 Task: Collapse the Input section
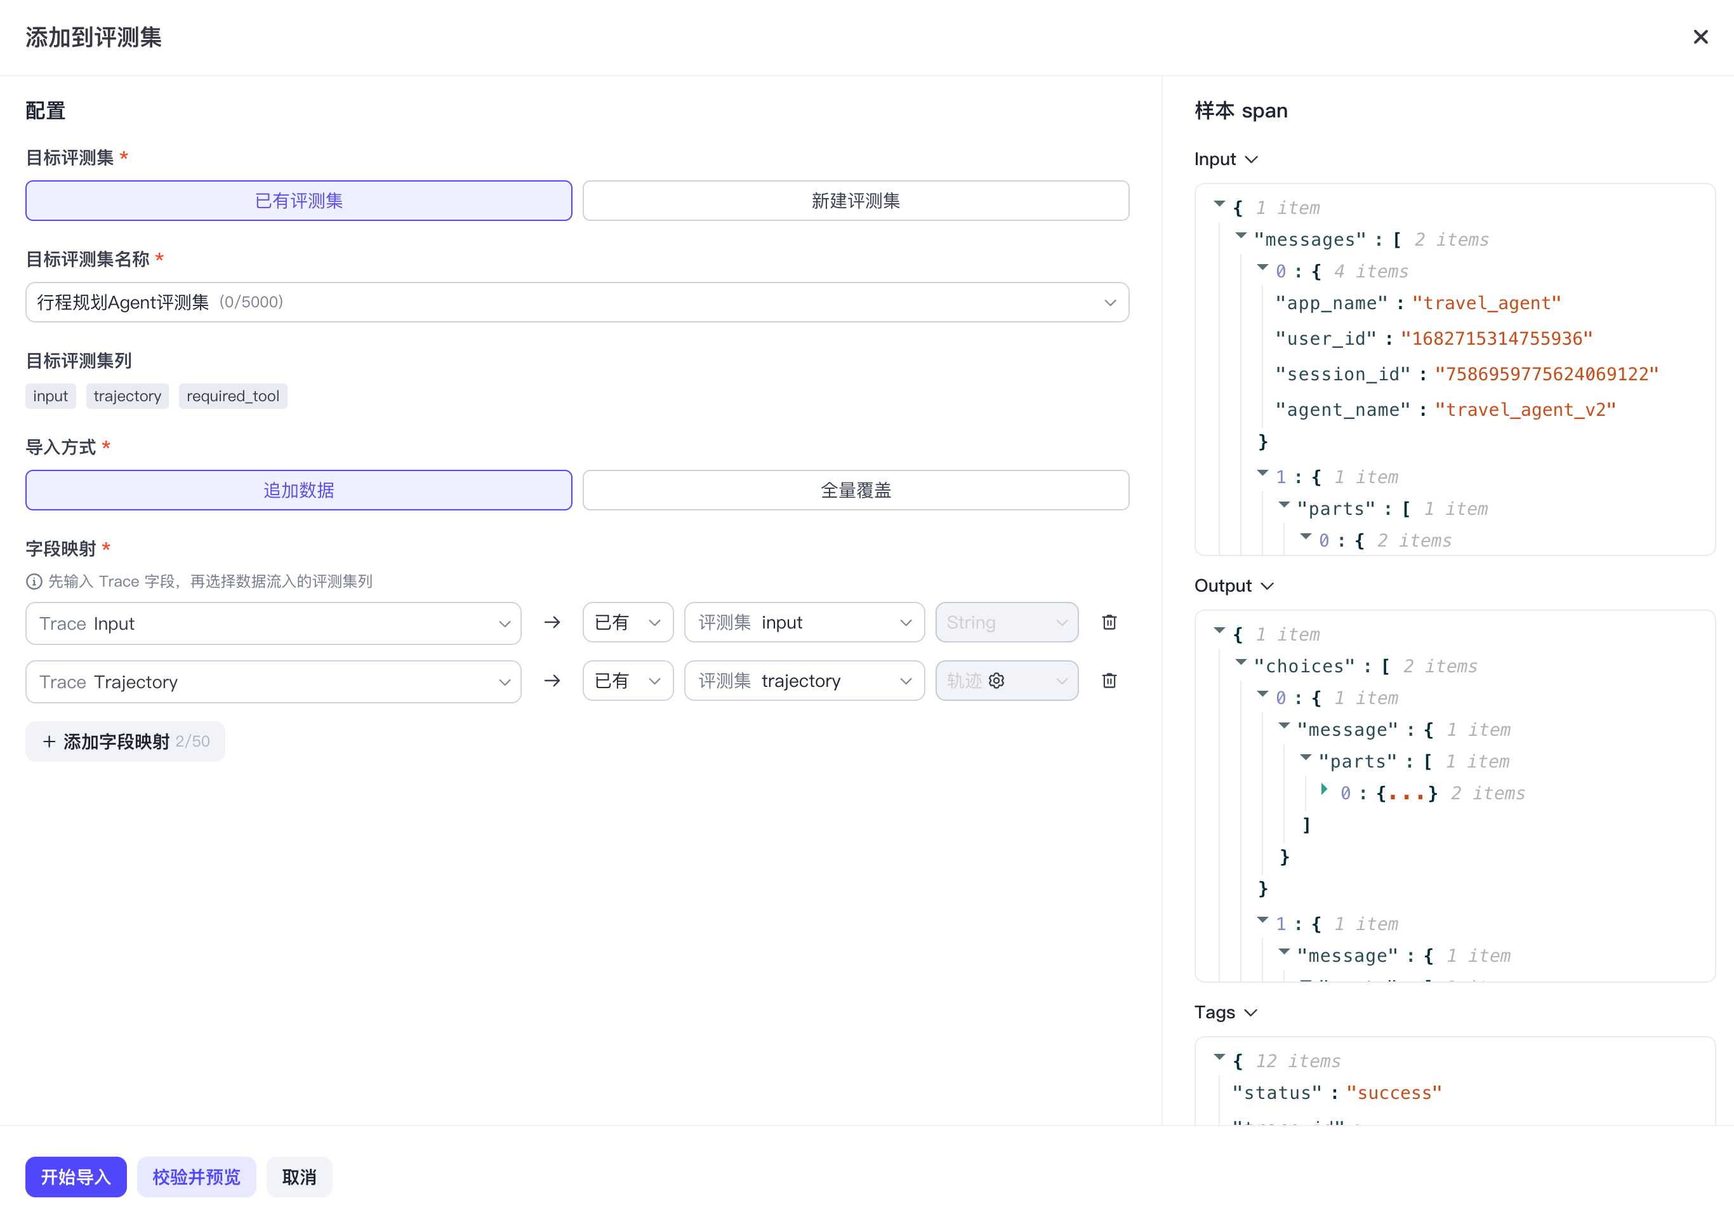click(x=1226, y=159)
